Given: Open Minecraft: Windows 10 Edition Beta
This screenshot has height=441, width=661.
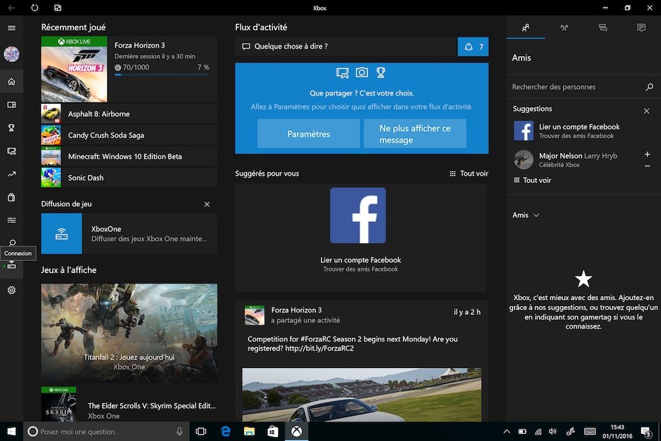Looking at the screenshot, I should tap(129, 156).
